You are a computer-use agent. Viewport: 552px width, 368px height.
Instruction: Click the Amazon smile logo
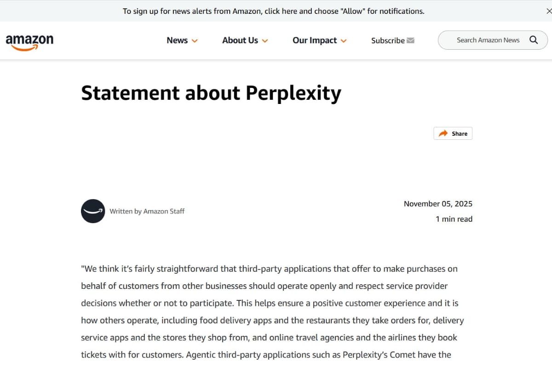(x=29, y=41)
